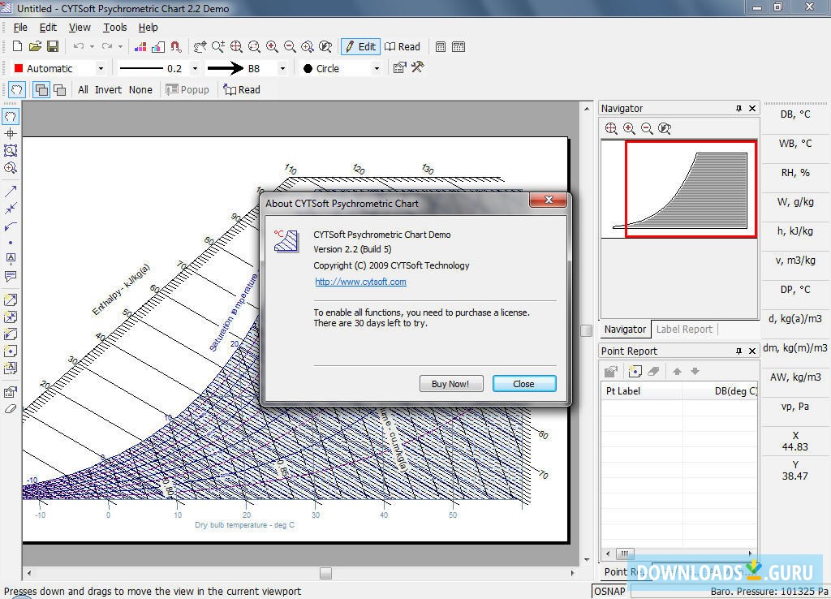Toggle Edit mode in the toolbar
The height and width of the screenshot is (599, 831).
tap(360, 47)
